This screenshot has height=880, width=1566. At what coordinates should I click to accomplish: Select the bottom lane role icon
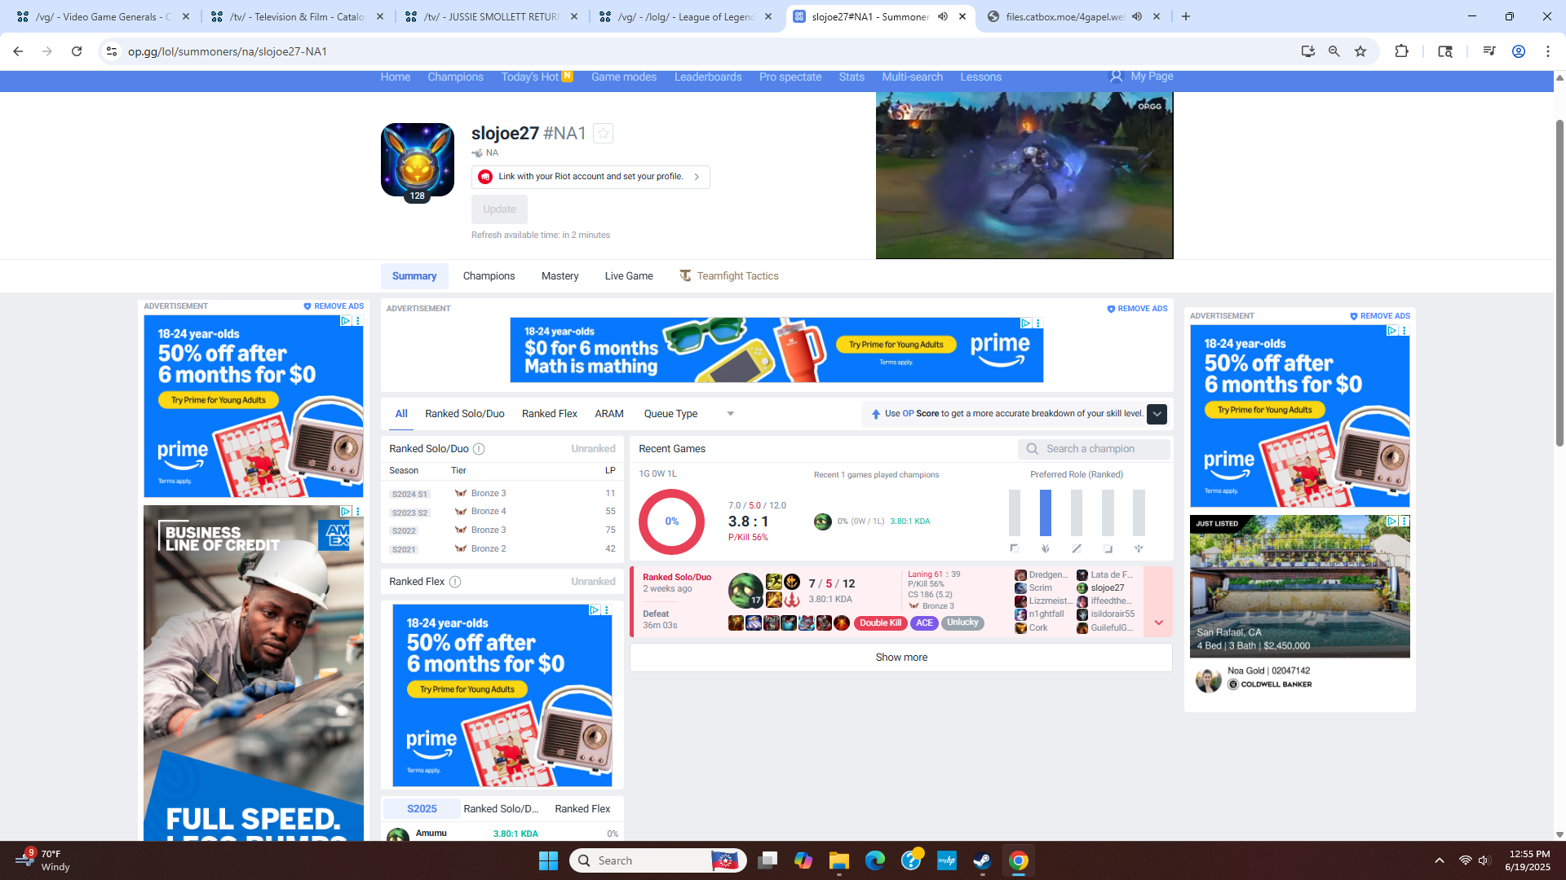[1107, 548]
